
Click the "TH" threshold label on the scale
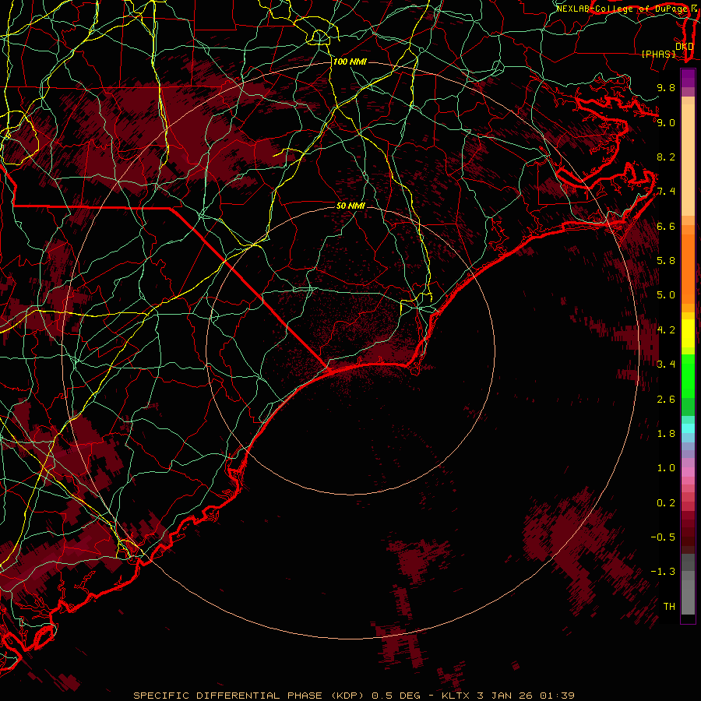tap(669, 607)
